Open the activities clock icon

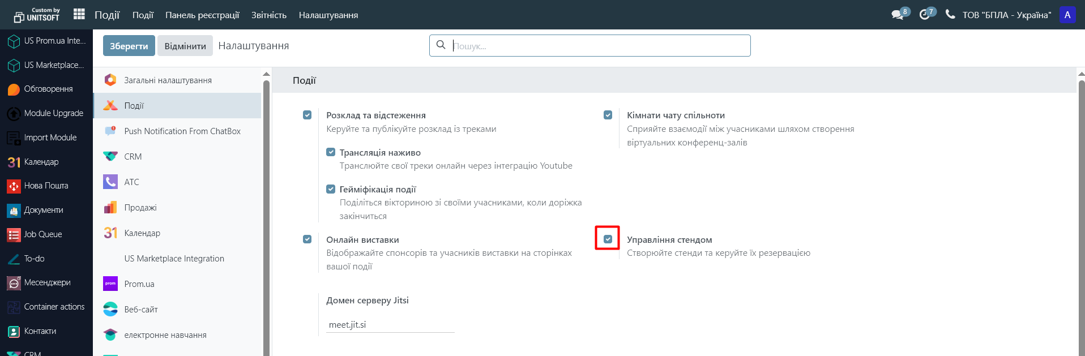(924, 15)
